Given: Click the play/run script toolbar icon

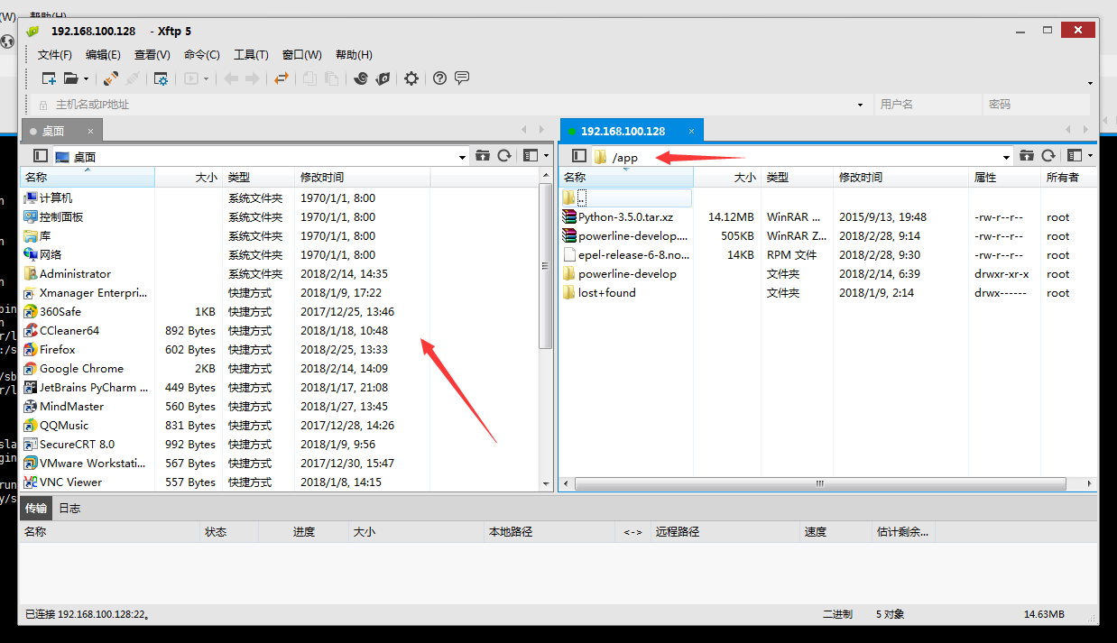Looking at the screenshot, I should [191, 78].
